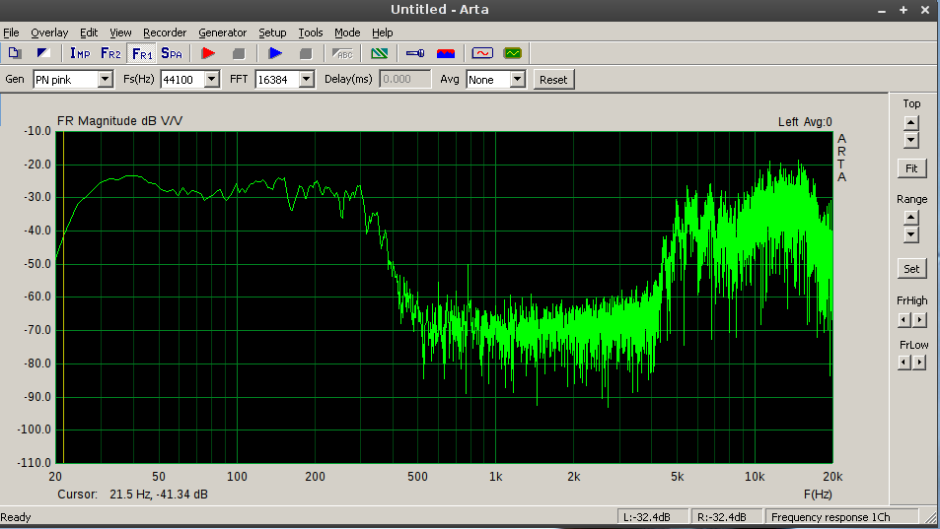Stop generator with the second gray square
This screenshot has height=529, width=940.
coord(306,53)
